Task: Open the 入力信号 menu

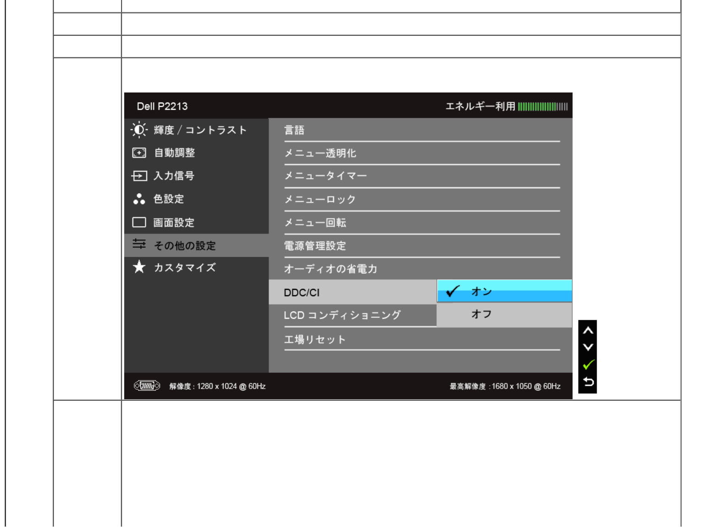Action: pyautogui.click(x=196, y=176)
